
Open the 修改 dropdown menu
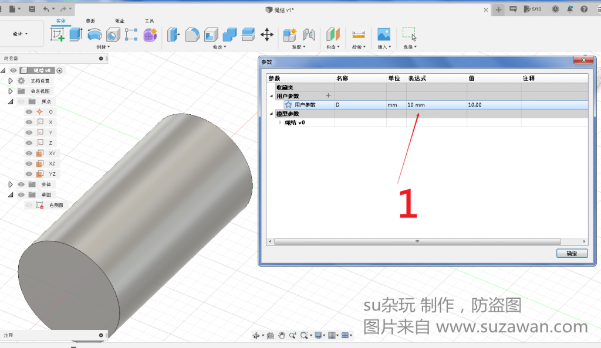click(x=220, y=47)
